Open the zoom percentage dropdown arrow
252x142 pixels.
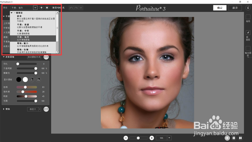[x=169, y=138]
